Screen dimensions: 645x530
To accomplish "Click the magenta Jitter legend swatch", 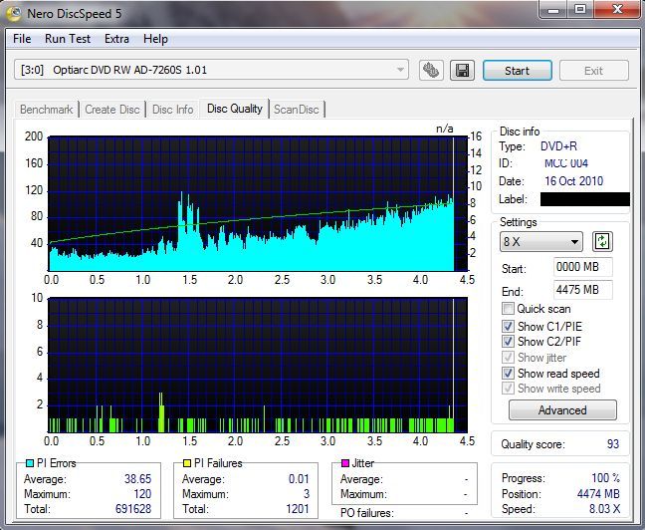I will click(x=345, y=463).
